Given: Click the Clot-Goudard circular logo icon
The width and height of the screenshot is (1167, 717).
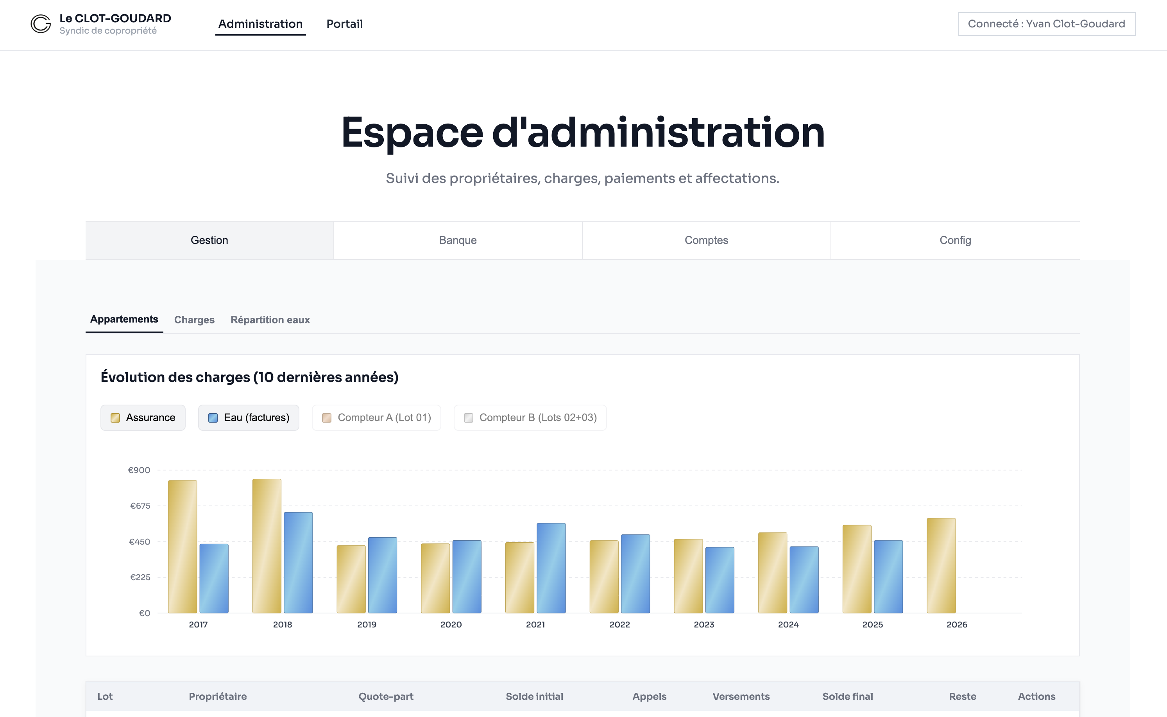Looking at the screenshot, I should tap(41, 24).
